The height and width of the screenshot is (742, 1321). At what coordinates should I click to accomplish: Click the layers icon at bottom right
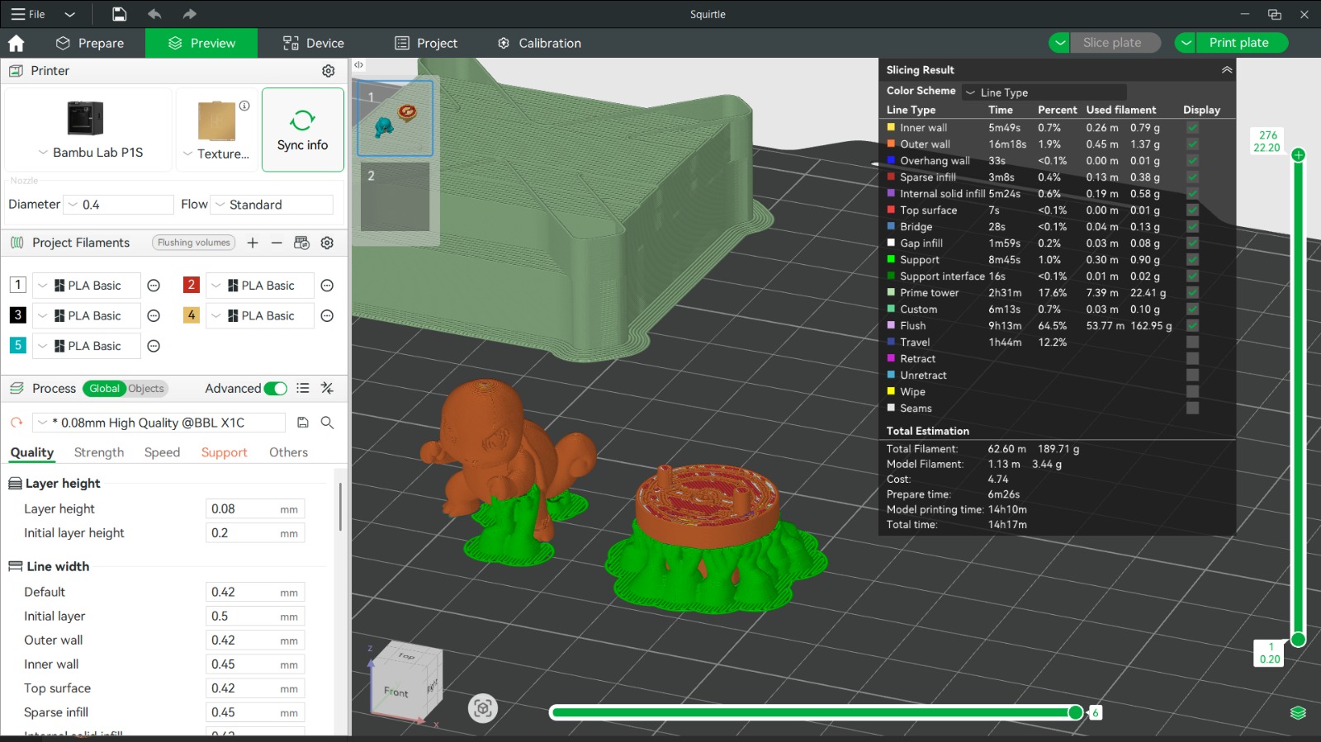1298,713
